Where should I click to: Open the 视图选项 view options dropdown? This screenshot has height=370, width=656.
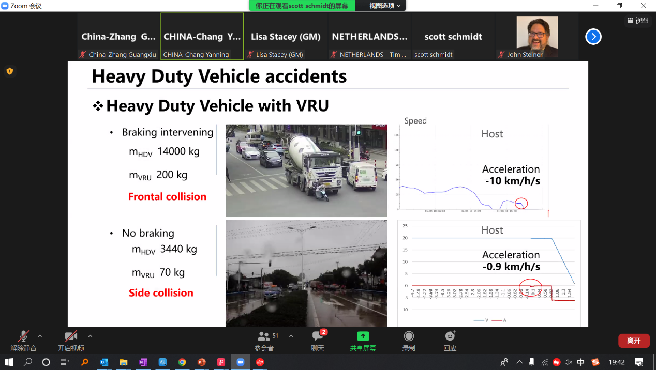pyautogui.click(x=384, y=6)
